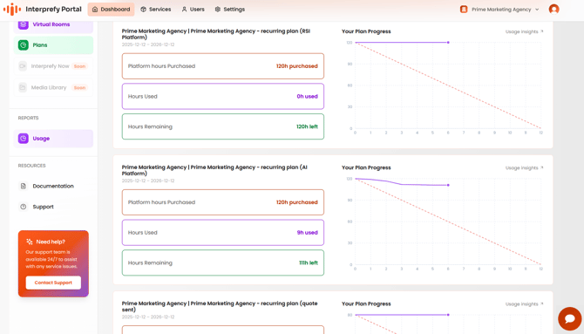The height and width of the screenshot is (334, 584).
Task: Open Usage report in sidebar
Action: 53,139
